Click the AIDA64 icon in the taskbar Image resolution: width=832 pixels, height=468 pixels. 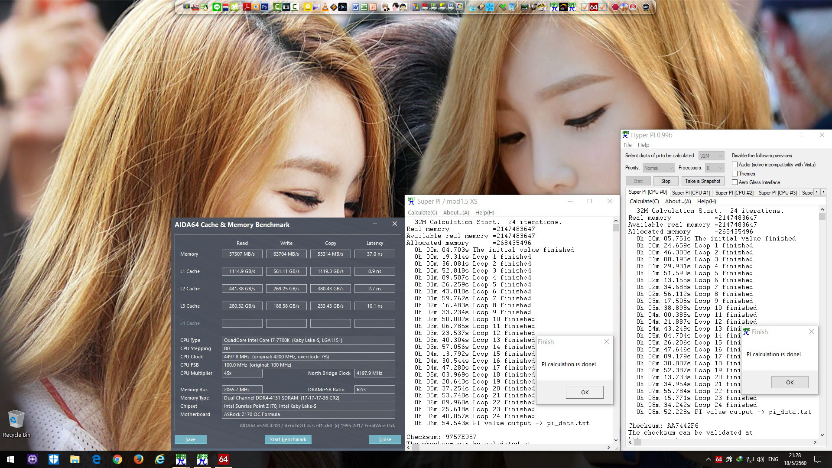pos(223,459)
